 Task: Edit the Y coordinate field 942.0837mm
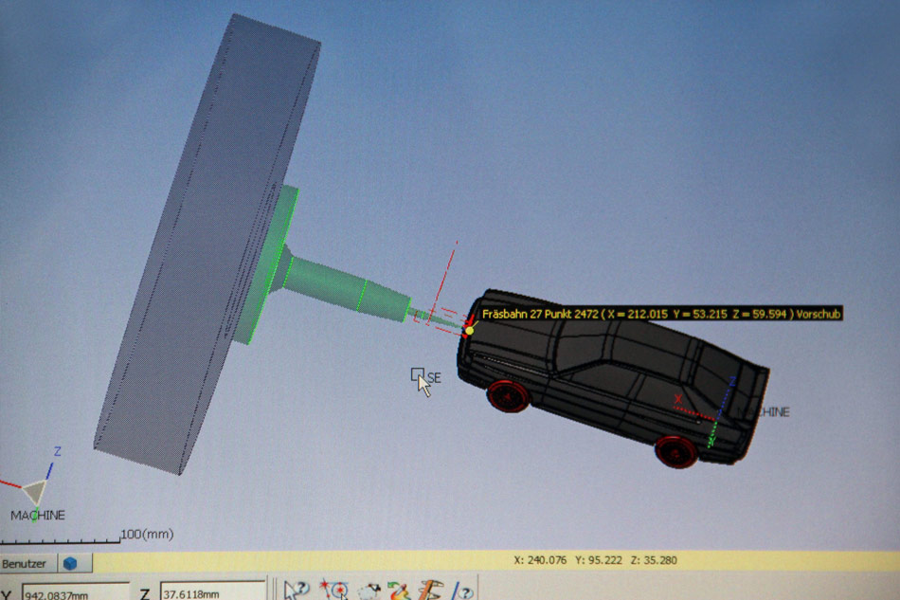point(75,593)
